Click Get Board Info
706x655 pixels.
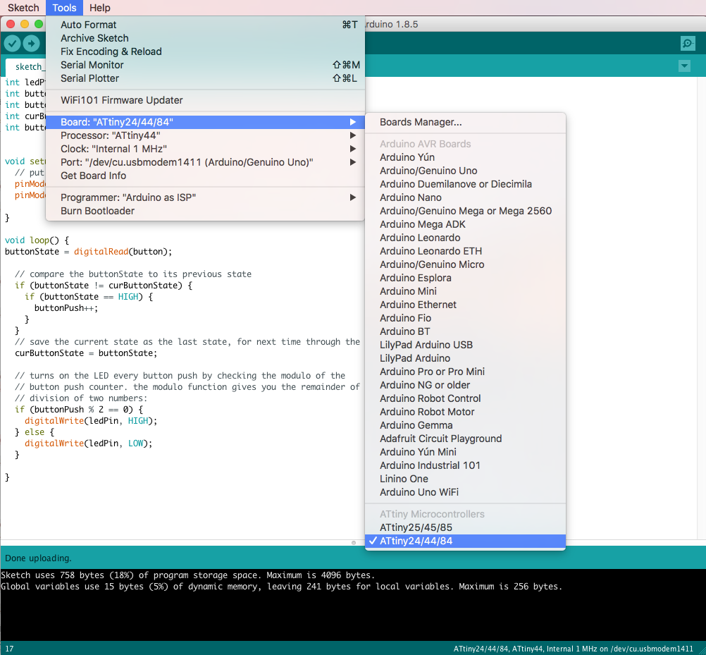coord(205,176)
